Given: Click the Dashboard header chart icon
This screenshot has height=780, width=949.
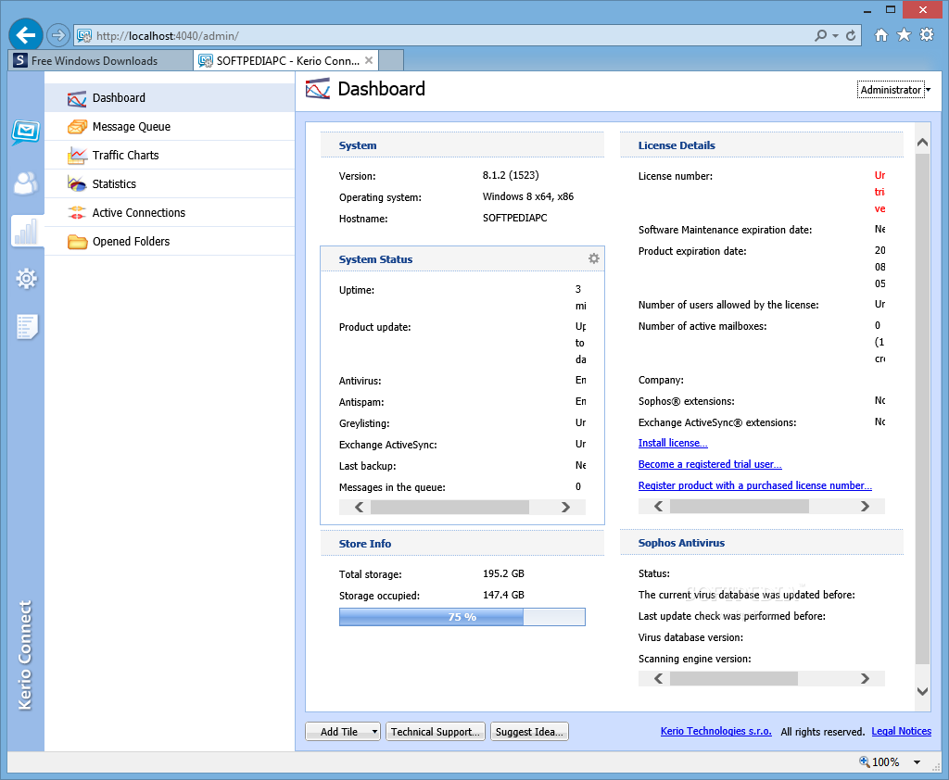Looking at the screenshot, I should click(x=318, y=89).
